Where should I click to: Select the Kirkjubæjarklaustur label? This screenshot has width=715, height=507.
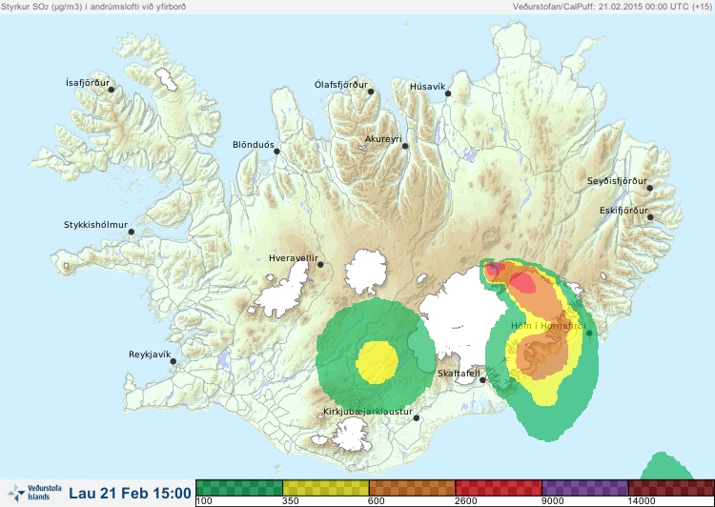368,412
